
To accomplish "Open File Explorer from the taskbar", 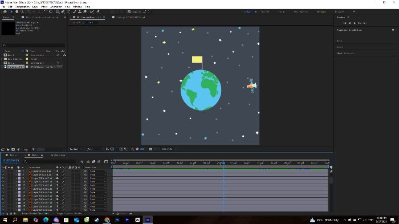I will [26, 219].
